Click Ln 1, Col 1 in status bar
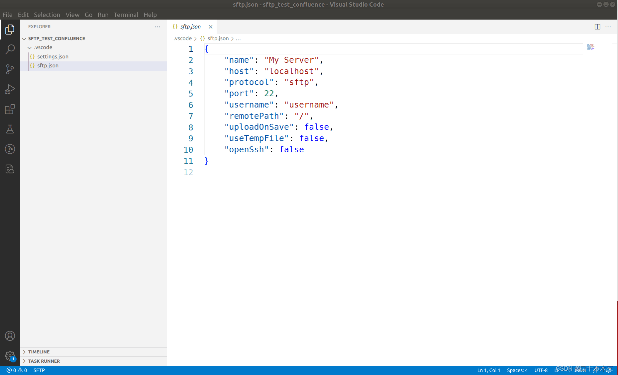 [x=489, y=370]
